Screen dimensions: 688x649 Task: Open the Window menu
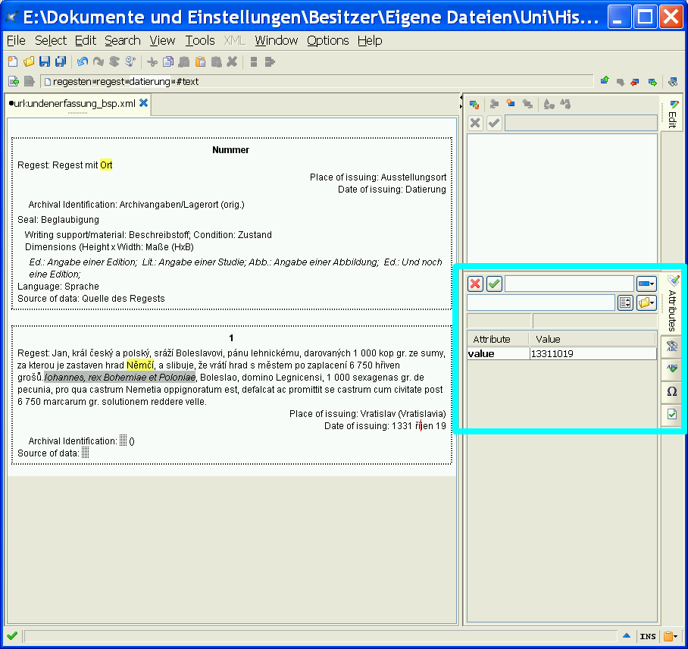[276, 40]
